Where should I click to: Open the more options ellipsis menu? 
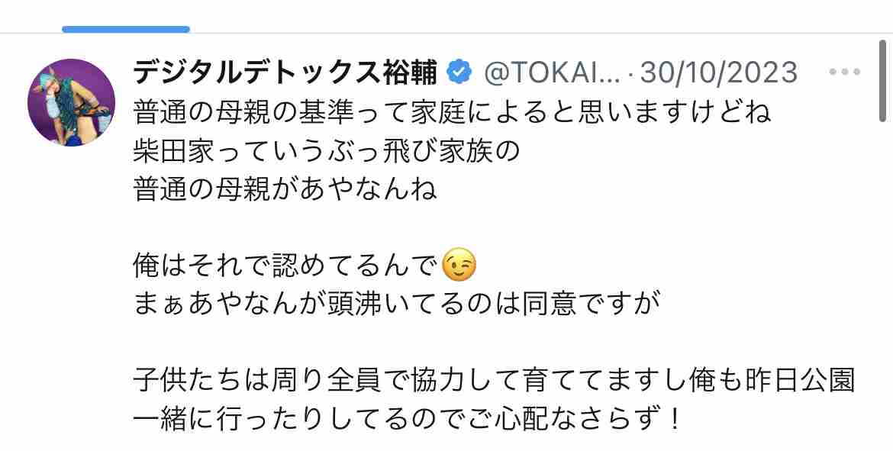click(844, 72)
